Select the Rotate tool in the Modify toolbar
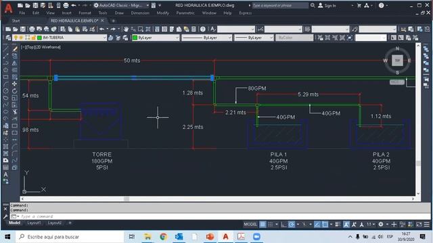This screenshot has height=243, width=433. [x=15, y=90]
